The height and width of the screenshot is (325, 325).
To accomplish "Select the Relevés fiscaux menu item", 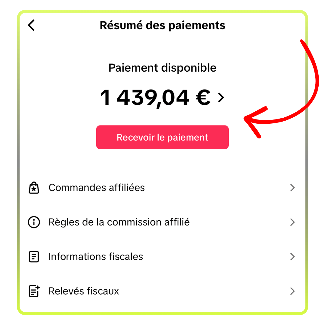I will tap(84, 291).
